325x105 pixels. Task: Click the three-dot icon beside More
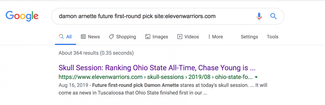[209, 37]
